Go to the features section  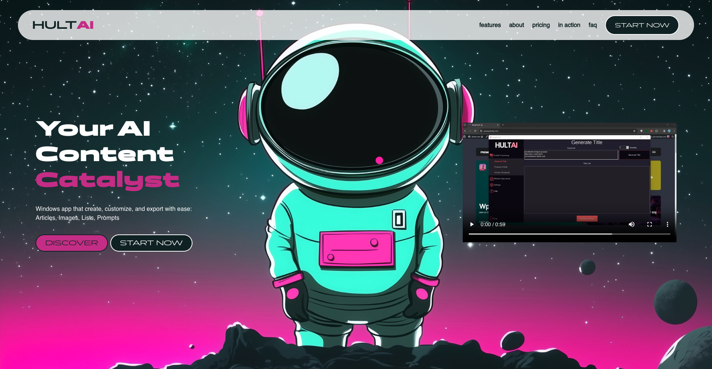(490, 25)
